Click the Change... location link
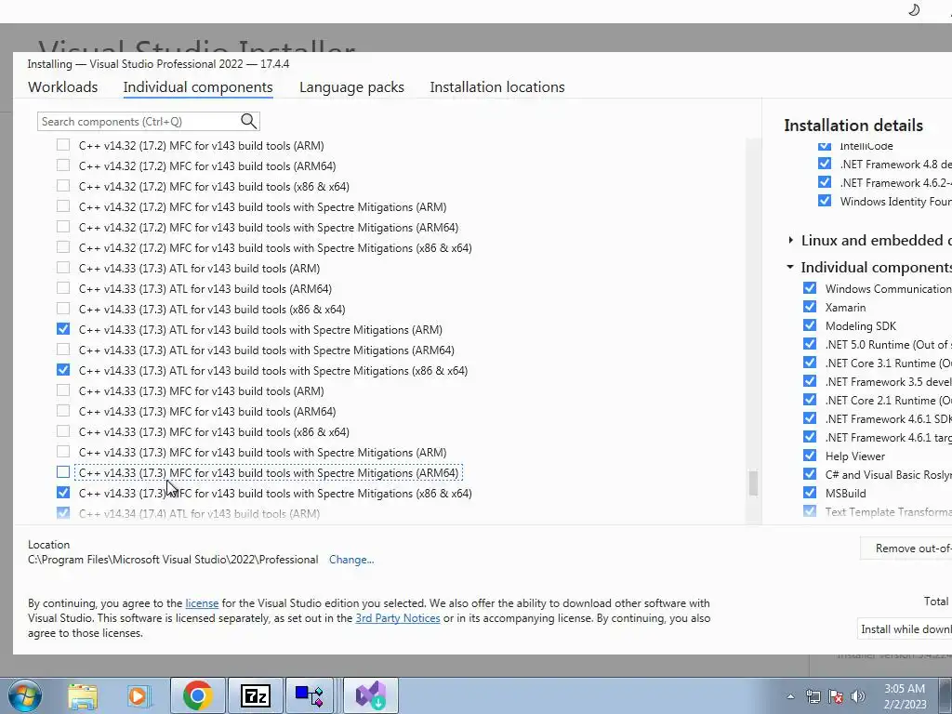Viewport: 952px width, 714px height. tap(351, 560)
